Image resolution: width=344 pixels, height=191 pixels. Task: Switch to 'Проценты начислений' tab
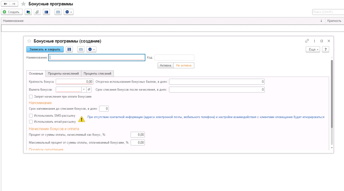(63, 74)
